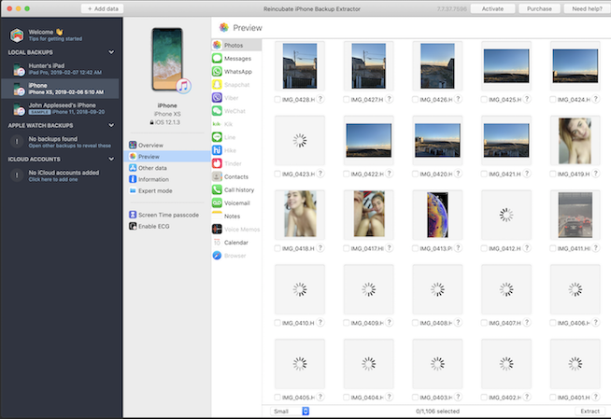Open the Notes icon
The width and height of the screenshot is (611, 419).
coord(217,216)
